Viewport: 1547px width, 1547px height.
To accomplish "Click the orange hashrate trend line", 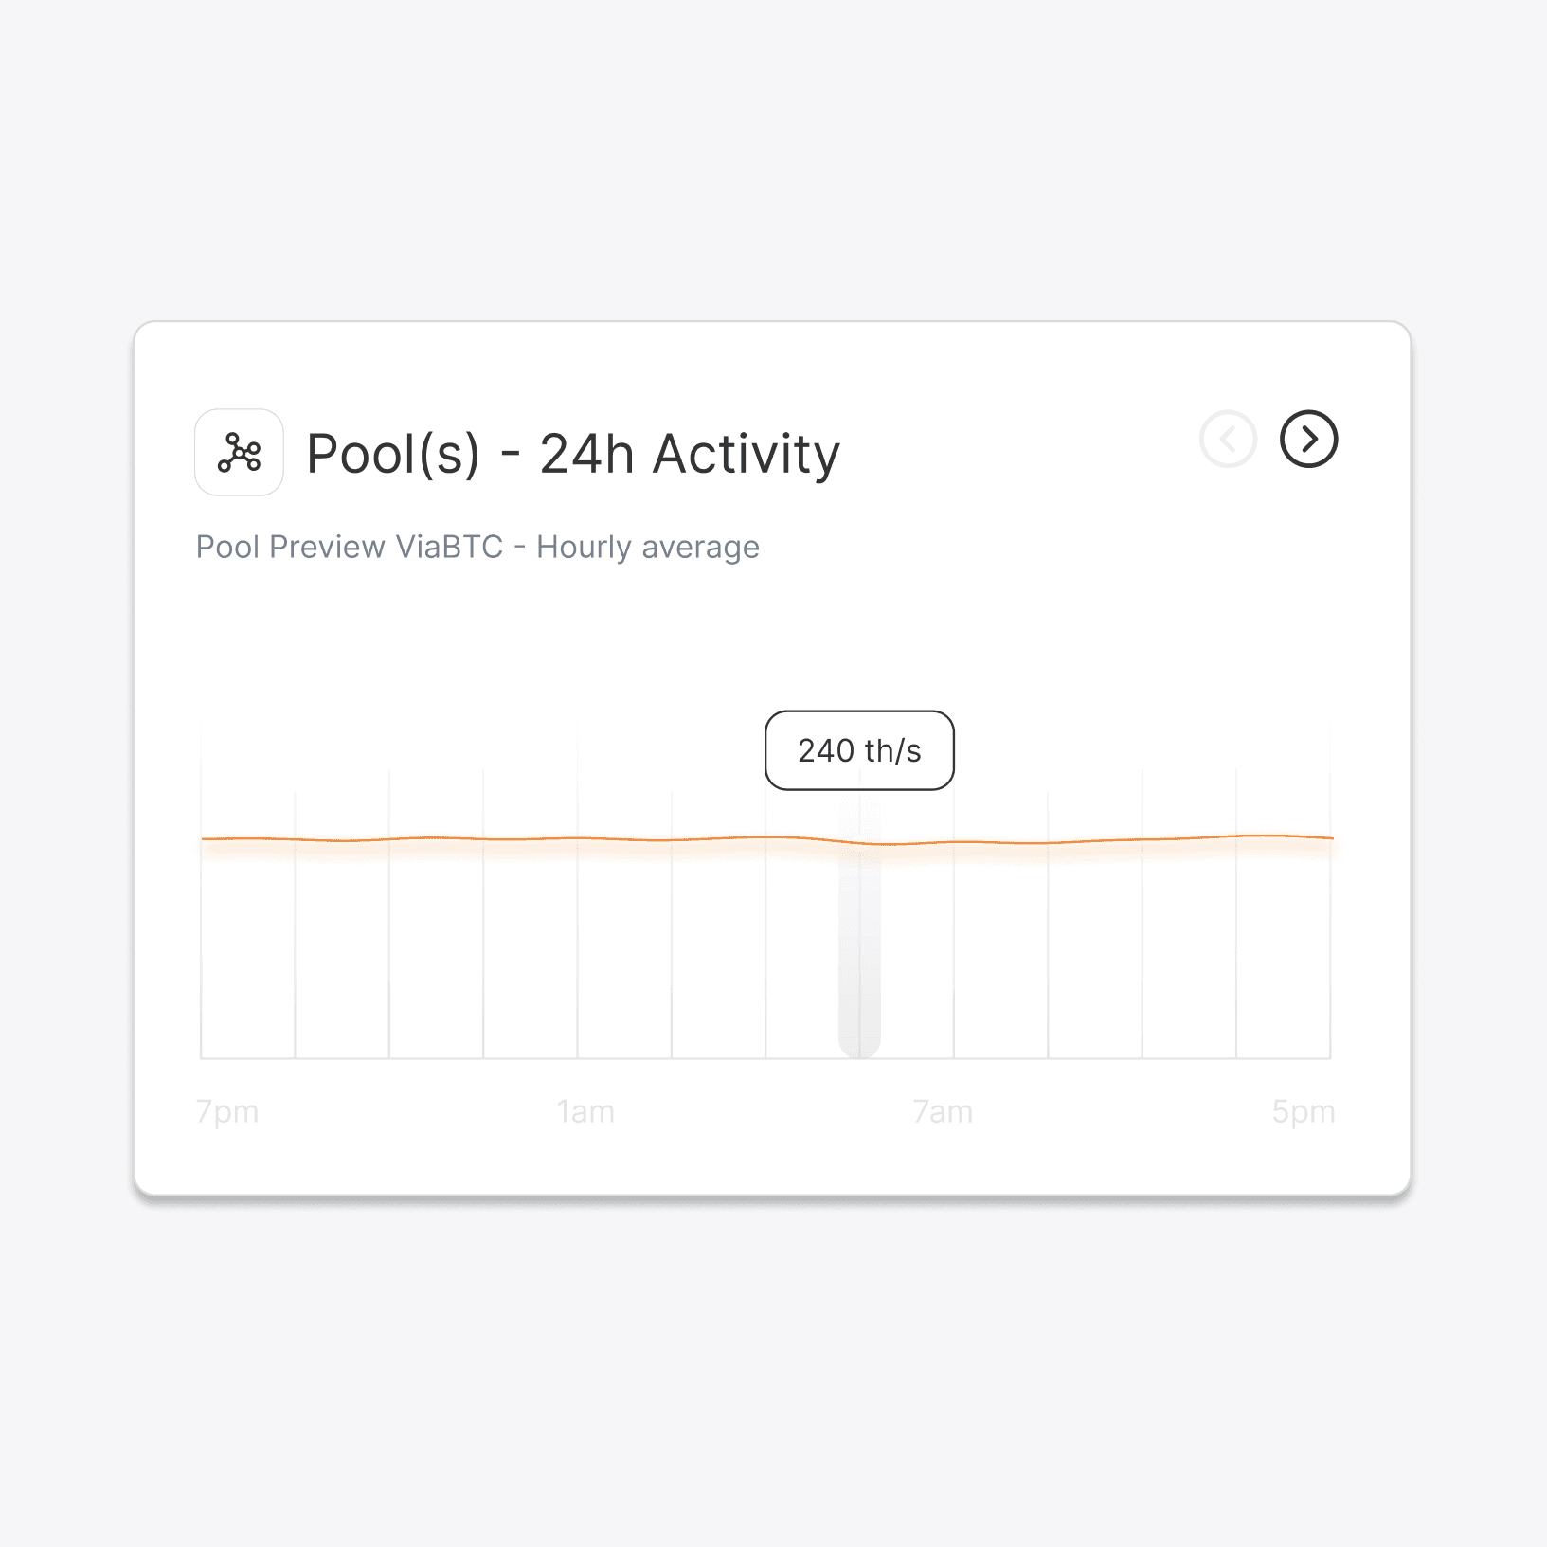I will pos(568,839).
